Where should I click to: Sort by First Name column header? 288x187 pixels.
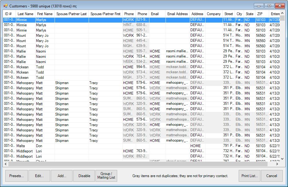[x=45, y=14]
